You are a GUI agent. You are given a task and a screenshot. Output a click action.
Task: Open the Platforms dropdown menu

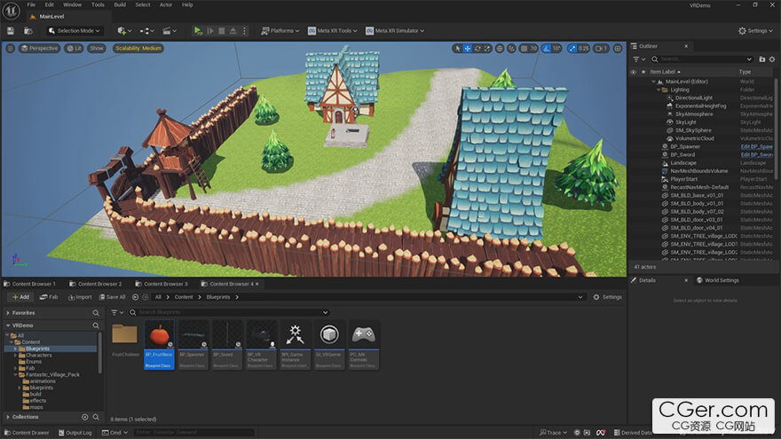pos(281,31)
